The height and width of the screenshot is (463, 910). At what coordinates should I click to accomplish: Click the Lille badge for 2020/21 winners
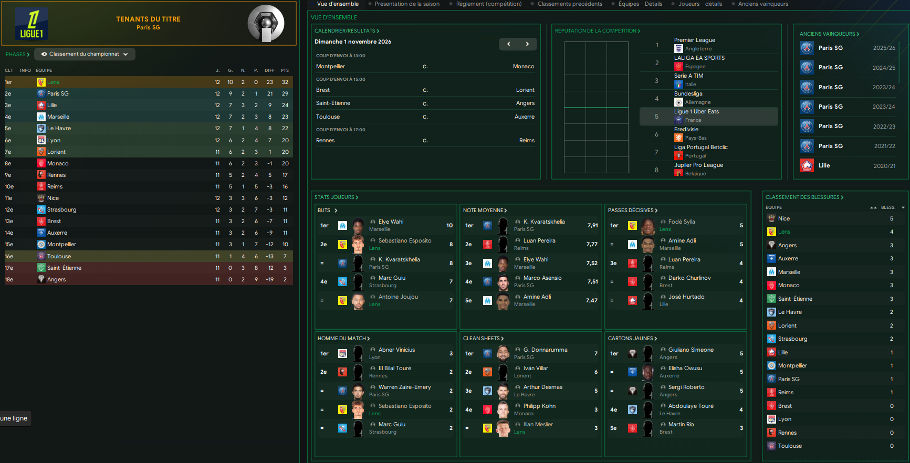(807, 165)
